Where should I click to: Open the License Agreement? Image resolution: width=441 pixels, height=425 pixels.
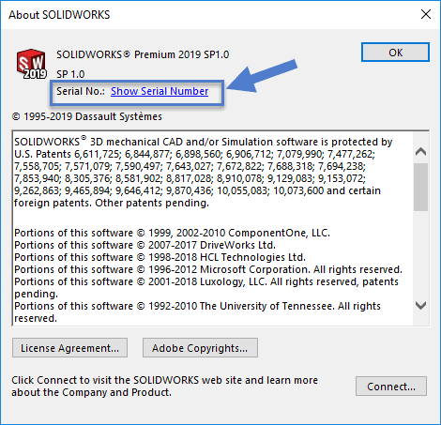click(x=69, y=348)
